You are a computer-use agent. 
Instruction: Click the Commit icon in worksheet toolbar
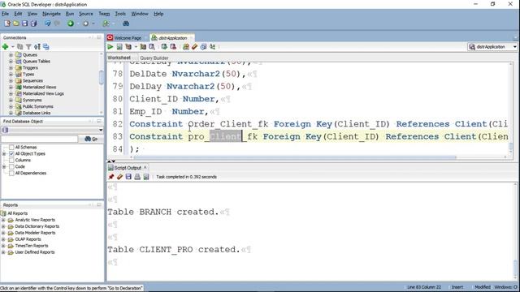164,47
